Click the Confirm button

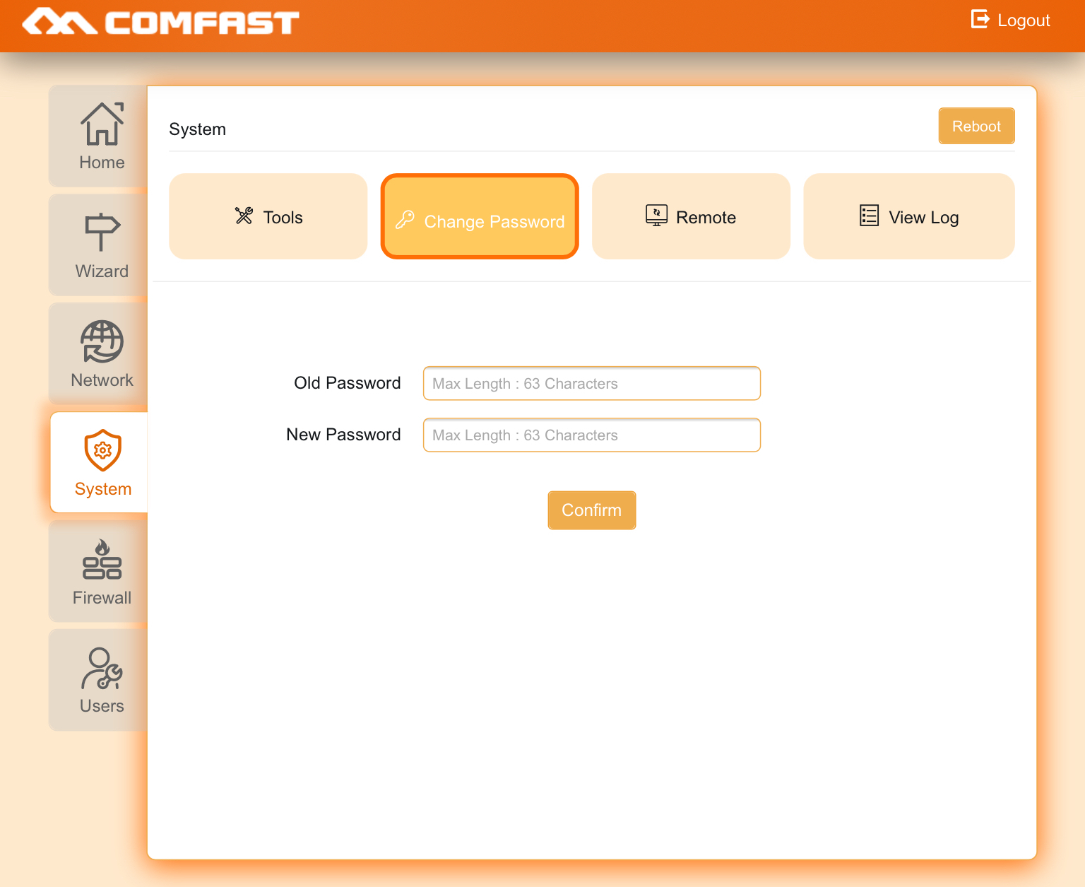click(591, 510)
